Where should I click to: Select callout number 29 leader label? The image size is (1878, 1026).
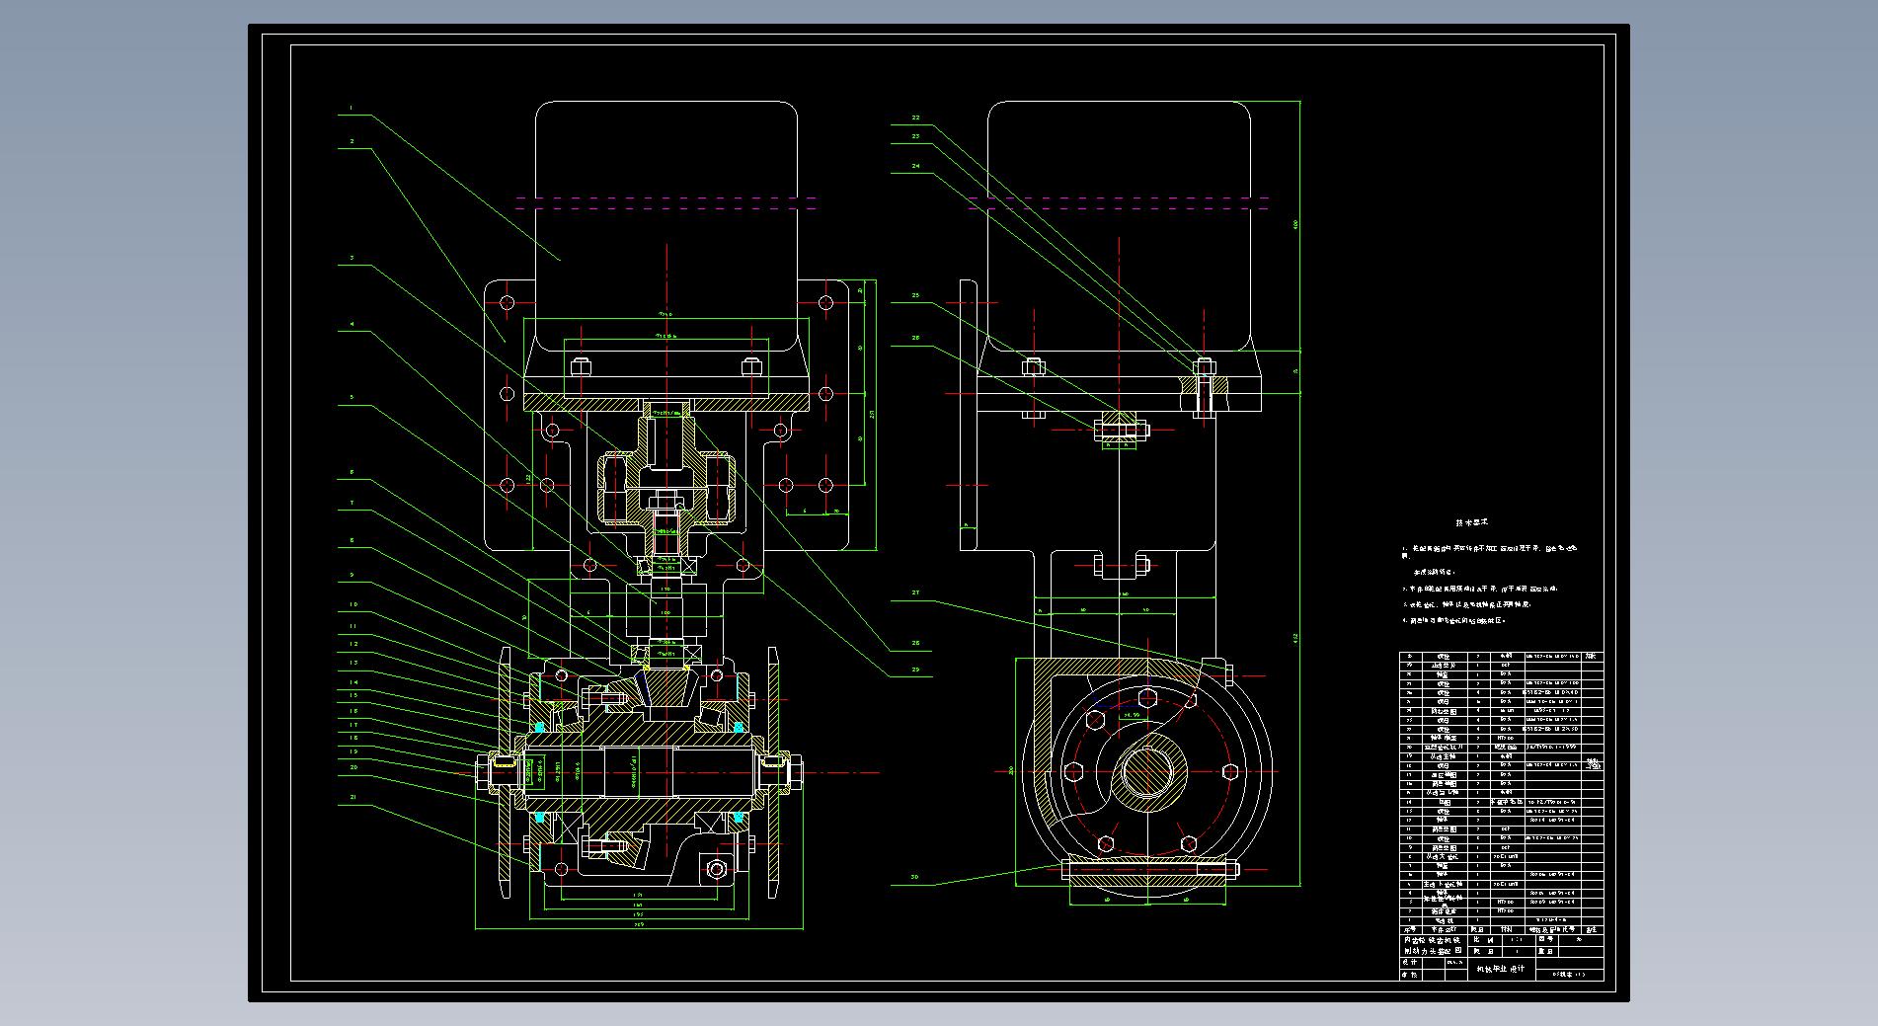tap(915, 670)
